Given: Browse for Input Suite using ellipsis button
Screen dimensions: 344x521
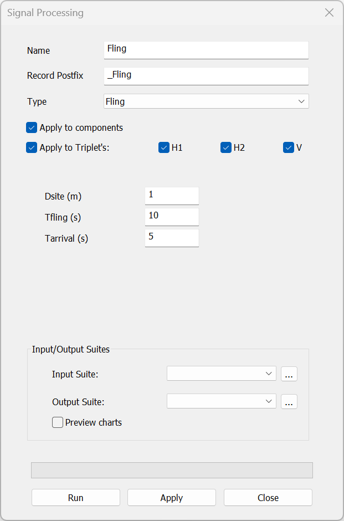Looking at the screenshot, I should coord(289,374).
